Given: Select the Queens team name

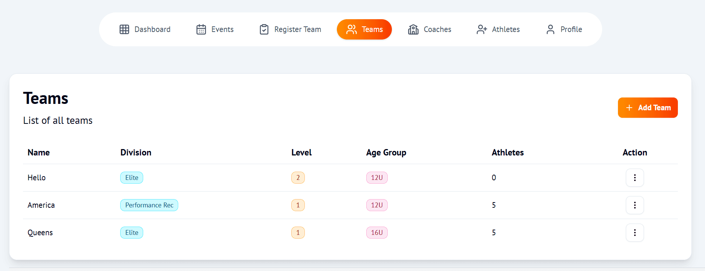Looking at the screenshot, I should click(x=40, y=233).
